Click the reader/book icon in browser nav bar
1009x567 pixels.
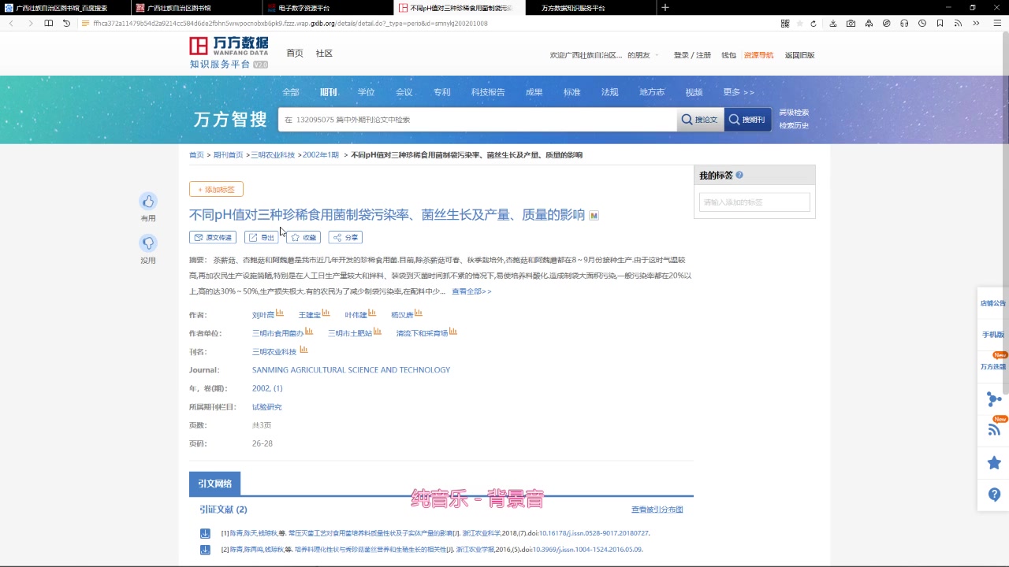pos(49,24)
